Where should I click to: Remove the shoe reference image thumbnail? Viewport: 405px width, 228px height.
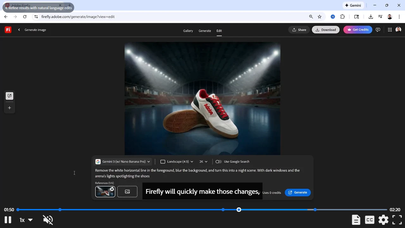[x=112, y=189]
